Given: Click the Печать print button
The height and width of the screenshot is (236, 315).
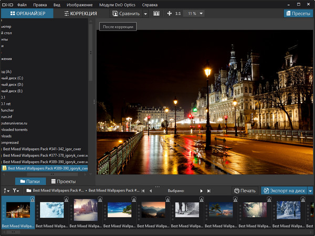Looking at the screenshot, I should tap(245, 191).
